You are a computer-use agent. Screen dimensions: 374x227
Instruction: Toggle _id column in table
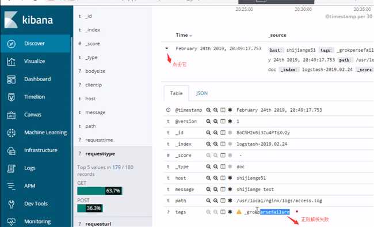(223, 133)
